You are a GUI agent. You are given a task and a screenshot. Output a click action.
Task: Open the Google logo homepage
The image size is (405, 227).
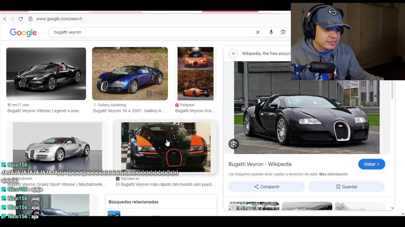coord(23,32)
